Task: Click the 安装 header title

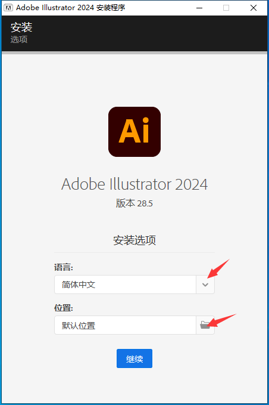Action: [x=21, y=27]
